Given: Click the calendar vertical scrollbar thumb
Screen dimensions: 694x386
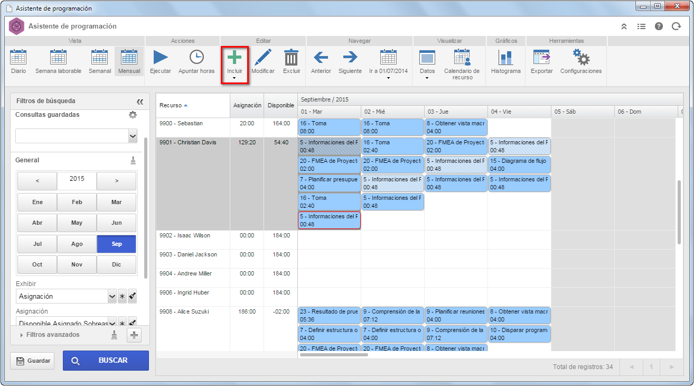Looking at the screenshot, I should (x=679, y=212).
